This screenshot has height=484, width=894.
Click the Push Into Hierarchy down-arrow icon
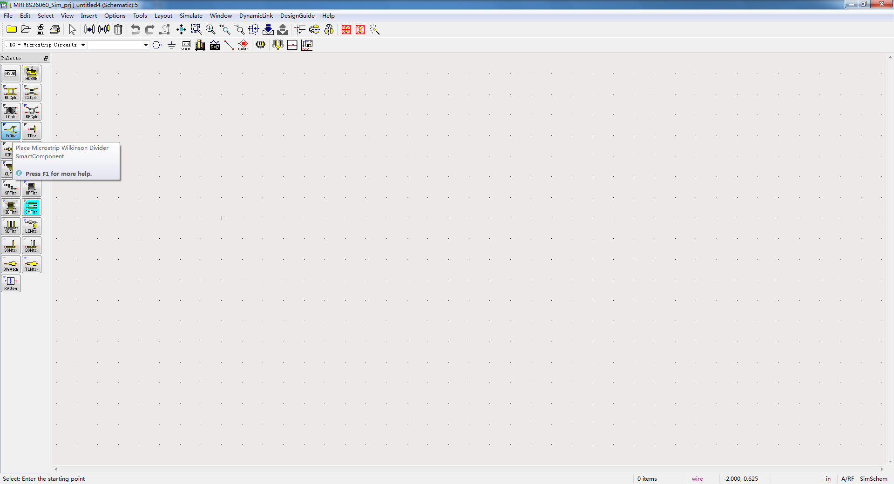[268, 30]
